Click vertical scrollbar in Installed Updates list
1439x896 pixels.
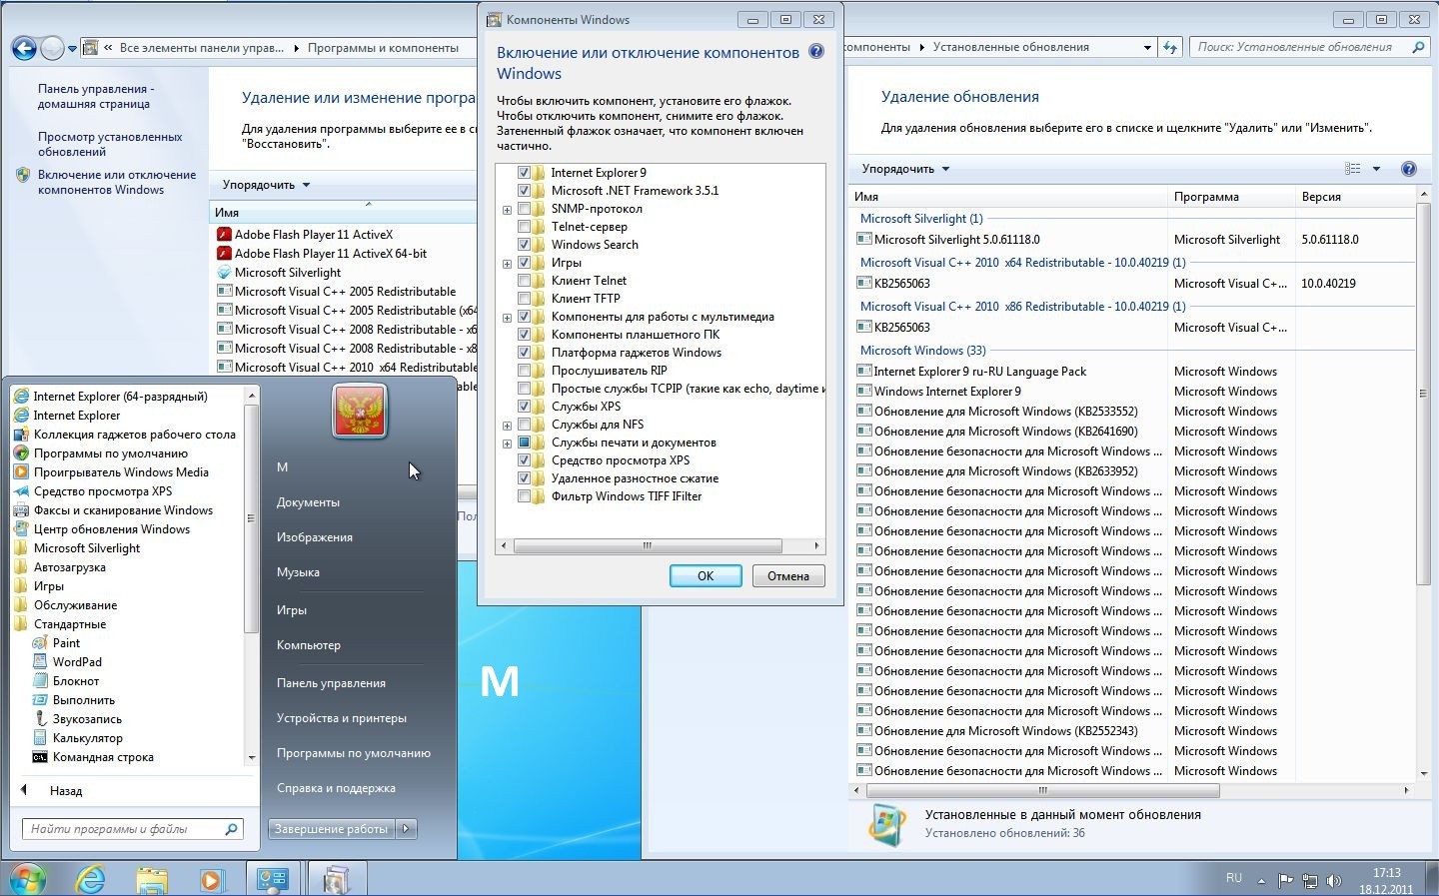pyautogui.click(x=1424, y=392)
